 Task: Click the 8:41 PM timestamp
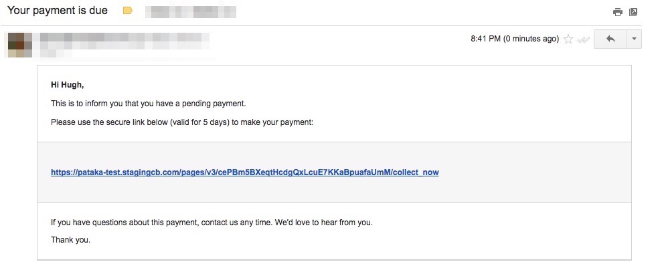[514, 39]
